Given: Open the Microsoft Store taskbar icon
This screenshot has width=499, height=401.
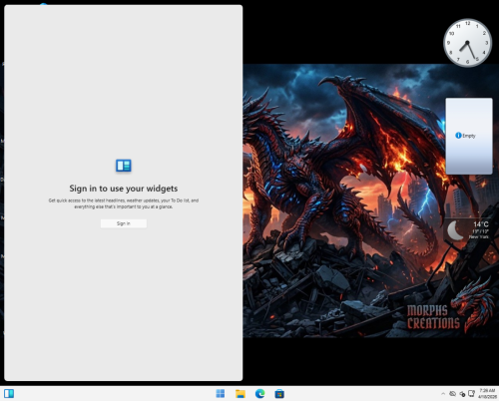Looking at the screenshot, I should tap(279, 394).
